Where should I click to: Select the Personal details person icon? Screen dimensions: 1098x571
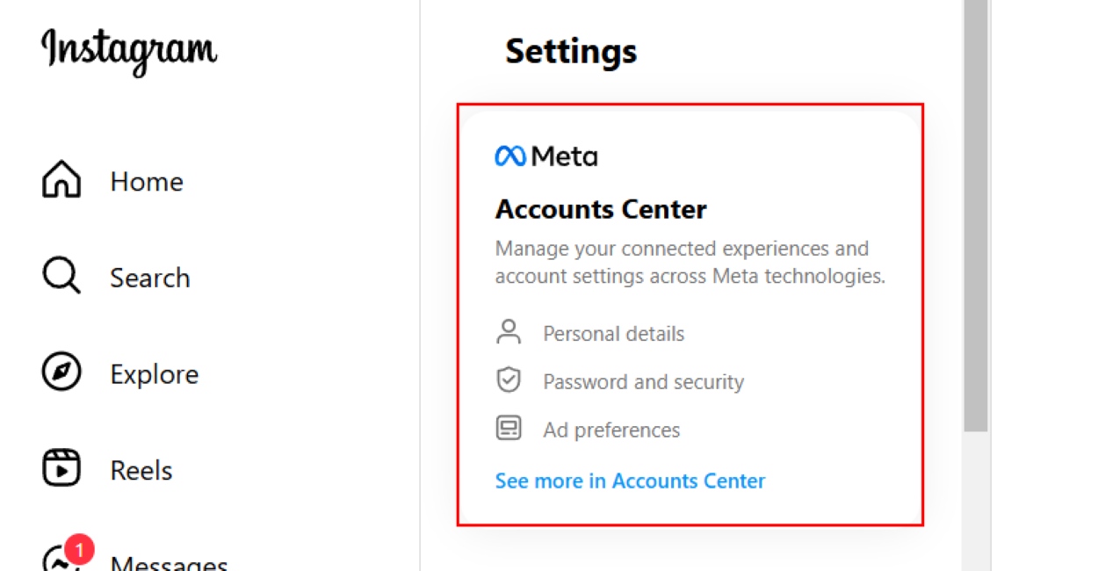[x=508, y=333]
